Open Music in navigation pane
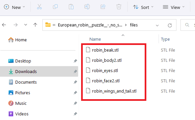 (17, 103)
